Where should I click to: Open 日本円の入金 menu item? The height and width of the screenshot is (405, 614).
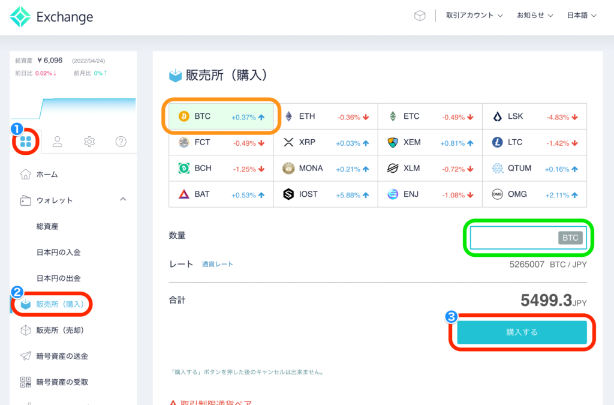tap(58, 252)
